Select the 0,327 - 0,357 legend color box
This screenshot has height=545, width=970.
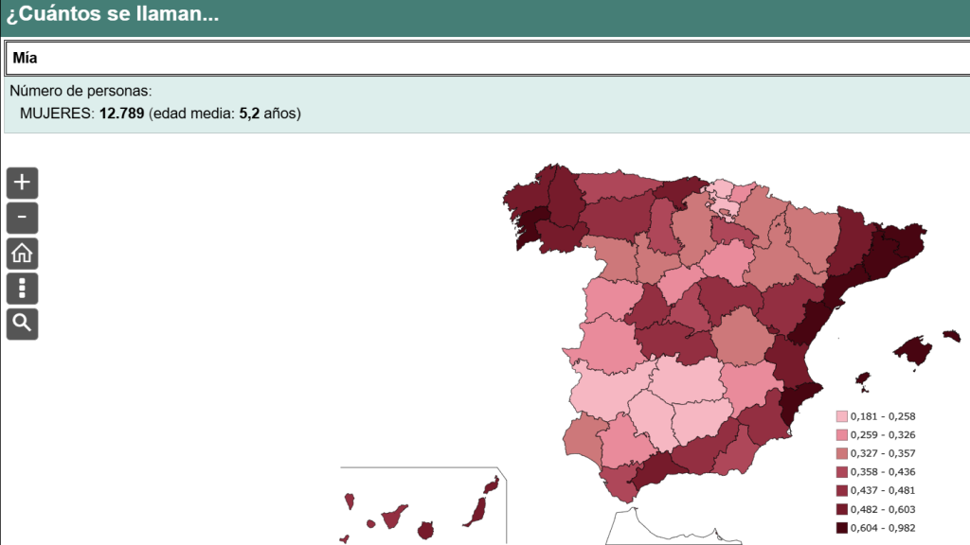pos(841,453)
